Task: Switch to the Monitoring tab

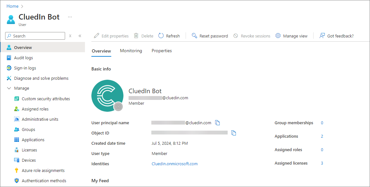Action: [131, 51]
